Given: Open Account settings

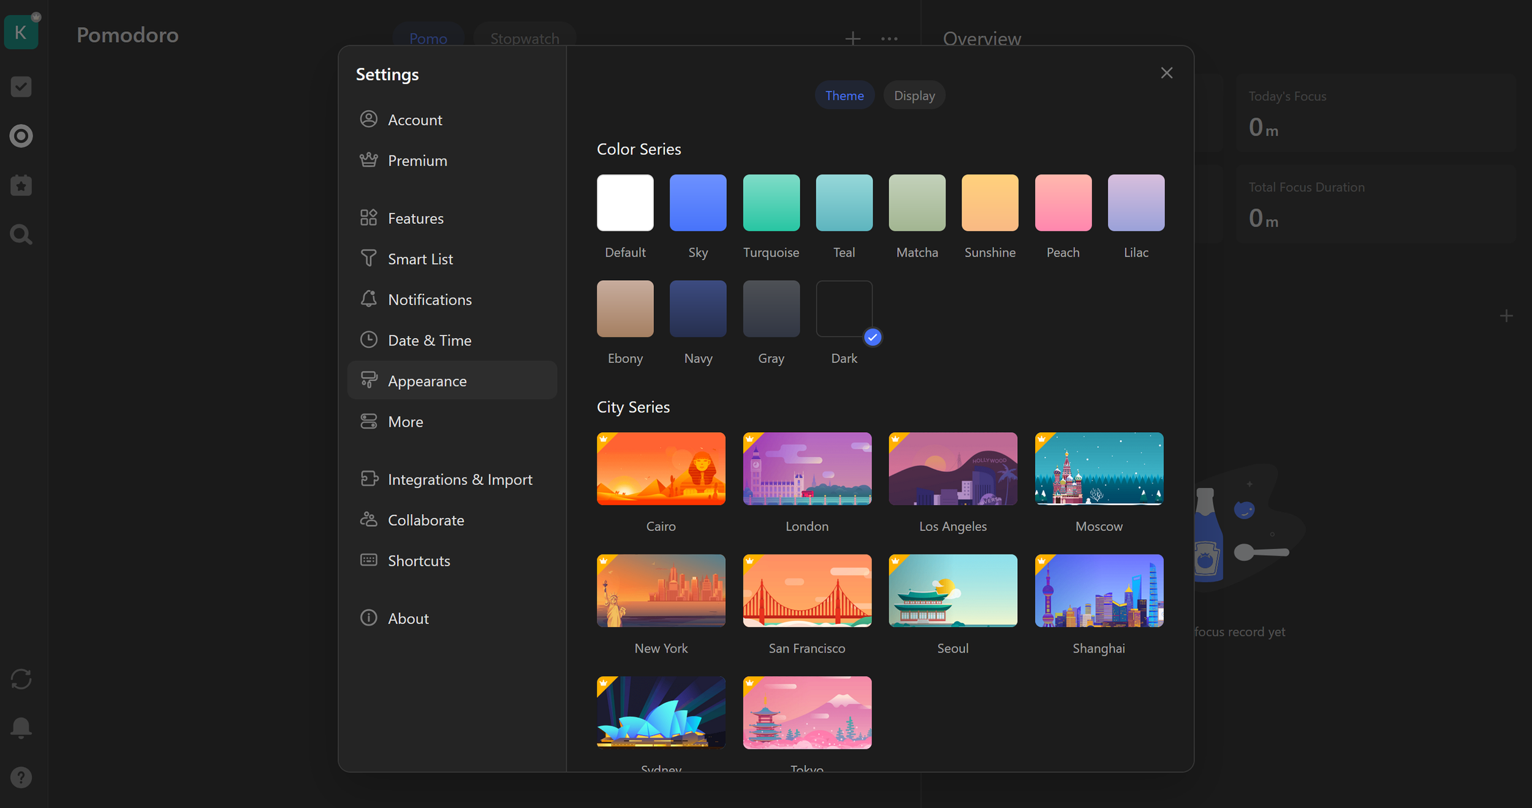Looking at the screenshot, I should click(x=414, y=120).
